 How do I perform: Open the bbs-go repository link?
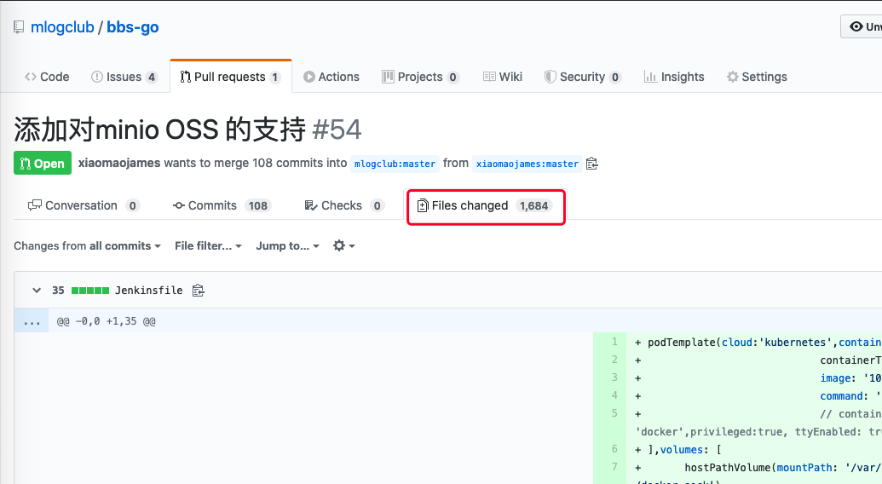[133, 27]
